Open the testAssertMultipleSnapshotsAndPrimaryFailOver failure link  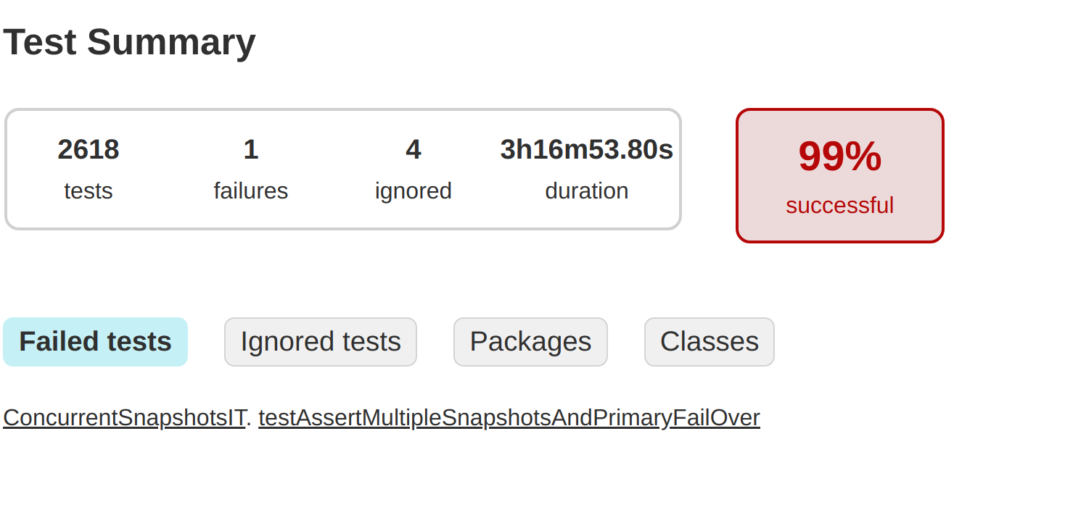click(509, 417)
